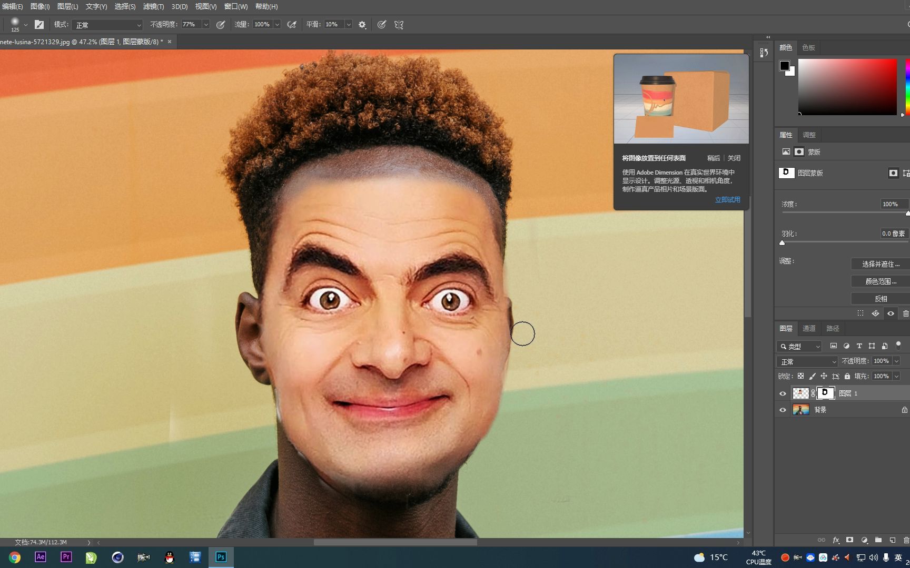Viewport: 910px width, 568px height.
Task: Expand the flow 流量 100% arrow
Action: pos(277,24)
